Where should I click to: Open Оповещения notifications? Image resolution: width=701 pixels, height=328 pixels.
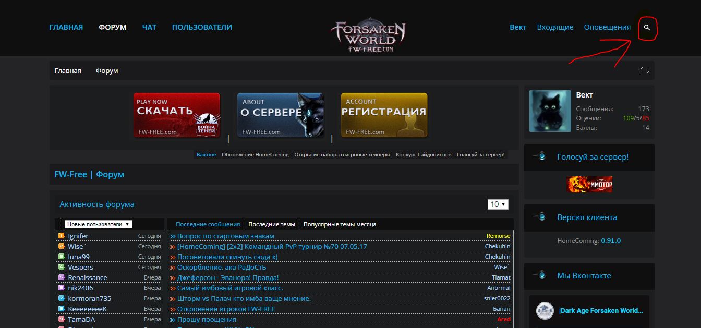607,27
